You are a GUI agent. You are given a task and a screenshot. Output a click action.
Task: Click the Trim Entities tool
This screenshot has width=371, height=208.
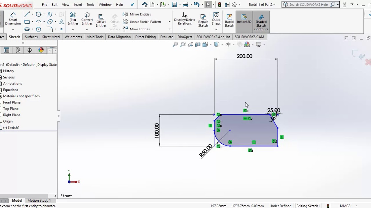(x=73, y=19)
